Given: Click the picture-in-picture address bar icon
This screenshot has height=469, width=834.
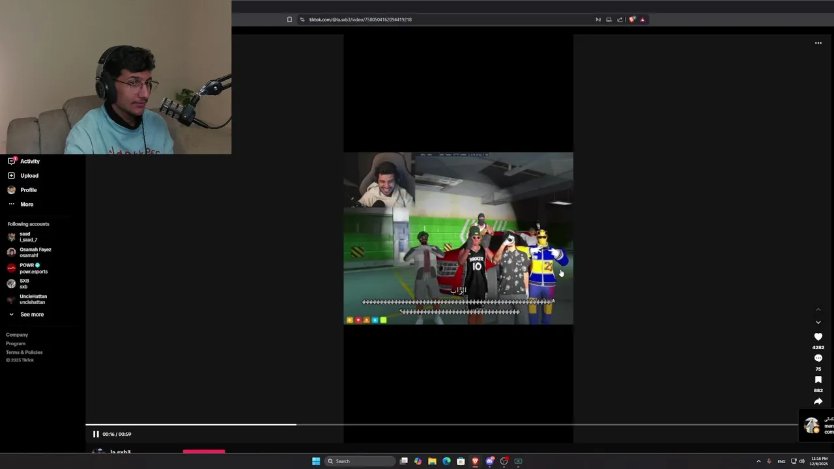Looking at the screenshot, I should (x=609, y=20).
